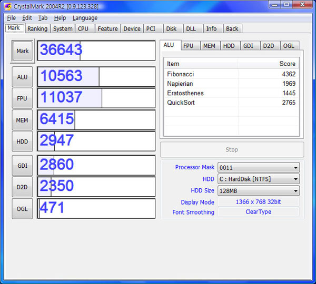Select the HDD results sub-tab

[230, 46]
